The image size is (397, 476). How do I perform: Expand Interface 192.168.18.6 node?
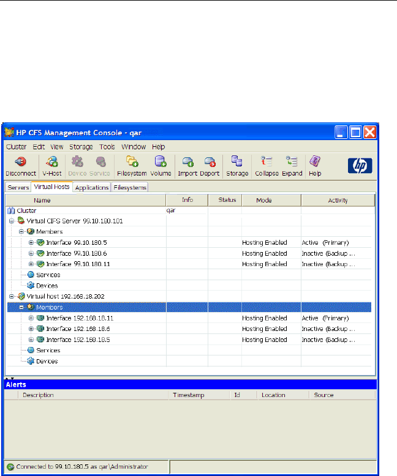pos(31,329)
